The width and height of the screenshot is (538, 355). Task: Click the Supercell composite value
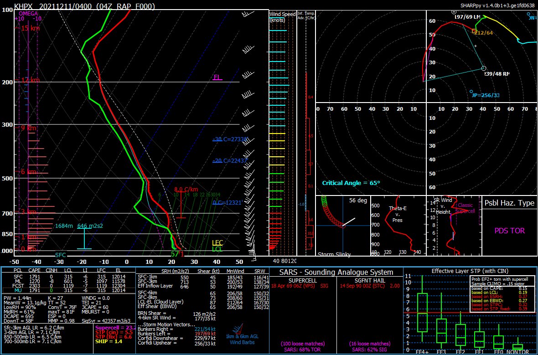(x=115, y=328)
